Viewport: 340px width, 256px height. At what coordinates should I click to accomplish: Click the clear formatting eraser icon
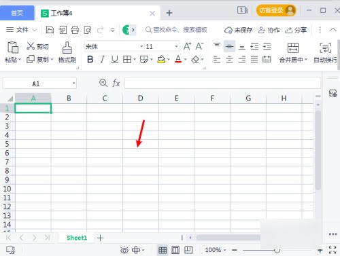pos(195,60)
